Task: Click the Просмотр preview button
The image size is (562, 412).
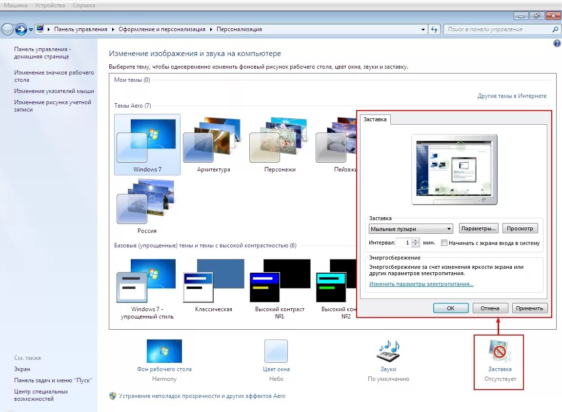Action: [520, 228]
